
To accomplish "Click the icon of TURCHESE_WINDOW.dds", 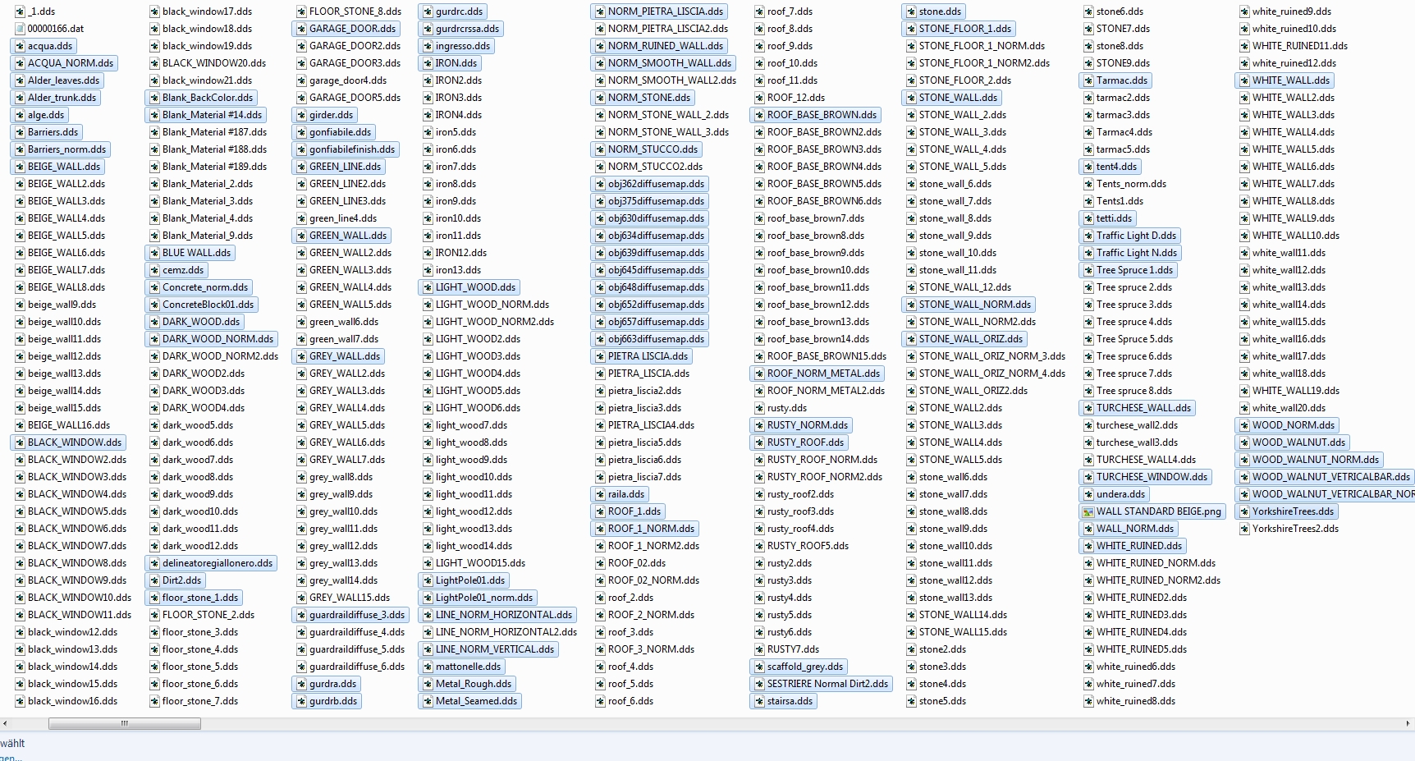I will (x=1088, y=477).
